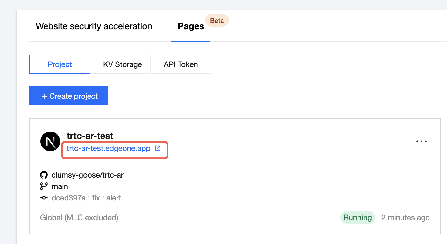Screen dimensions: 447x244
Task: Click the Next.js project logo icon
Action: tap(50, 141)
